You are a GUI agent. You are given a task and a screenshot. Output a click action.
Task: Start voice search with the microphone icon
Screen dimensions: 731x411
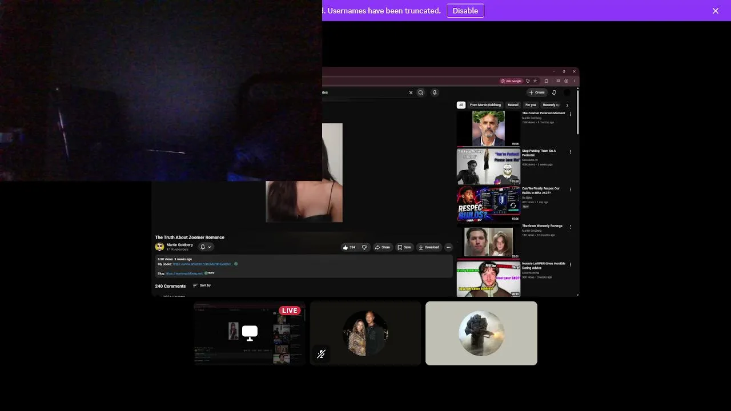435,92
